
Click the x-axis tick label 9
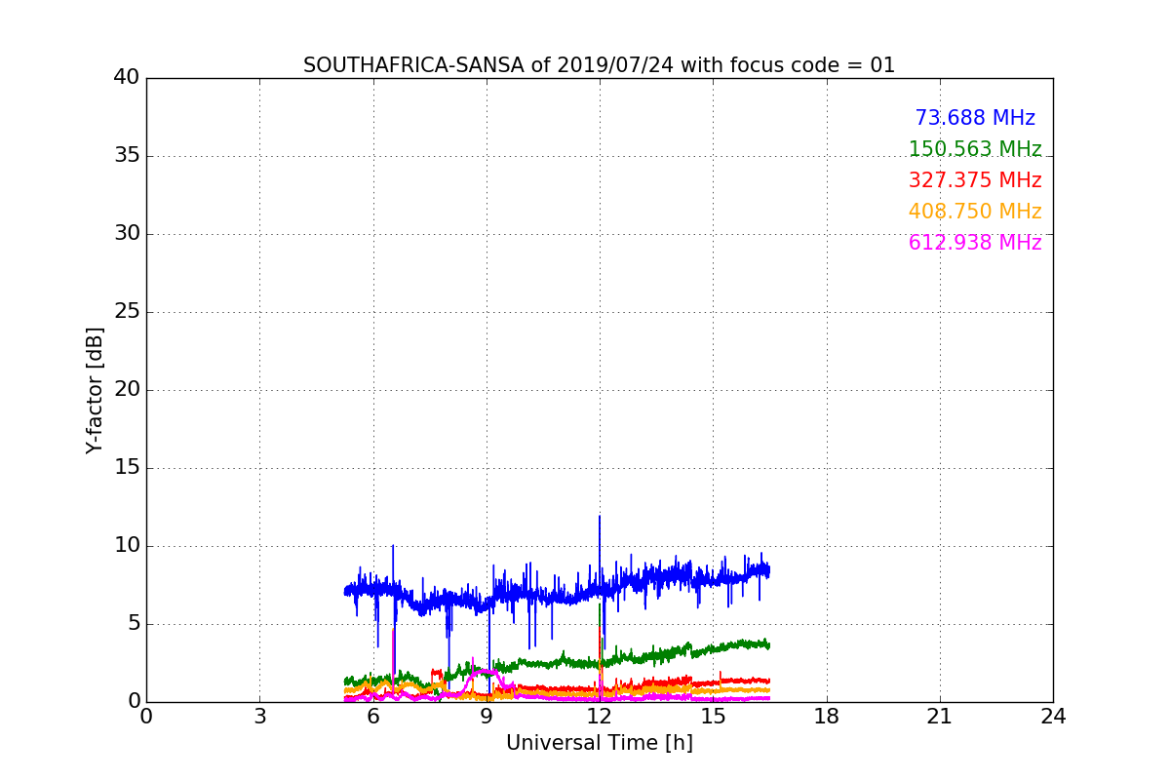point(487,717)
